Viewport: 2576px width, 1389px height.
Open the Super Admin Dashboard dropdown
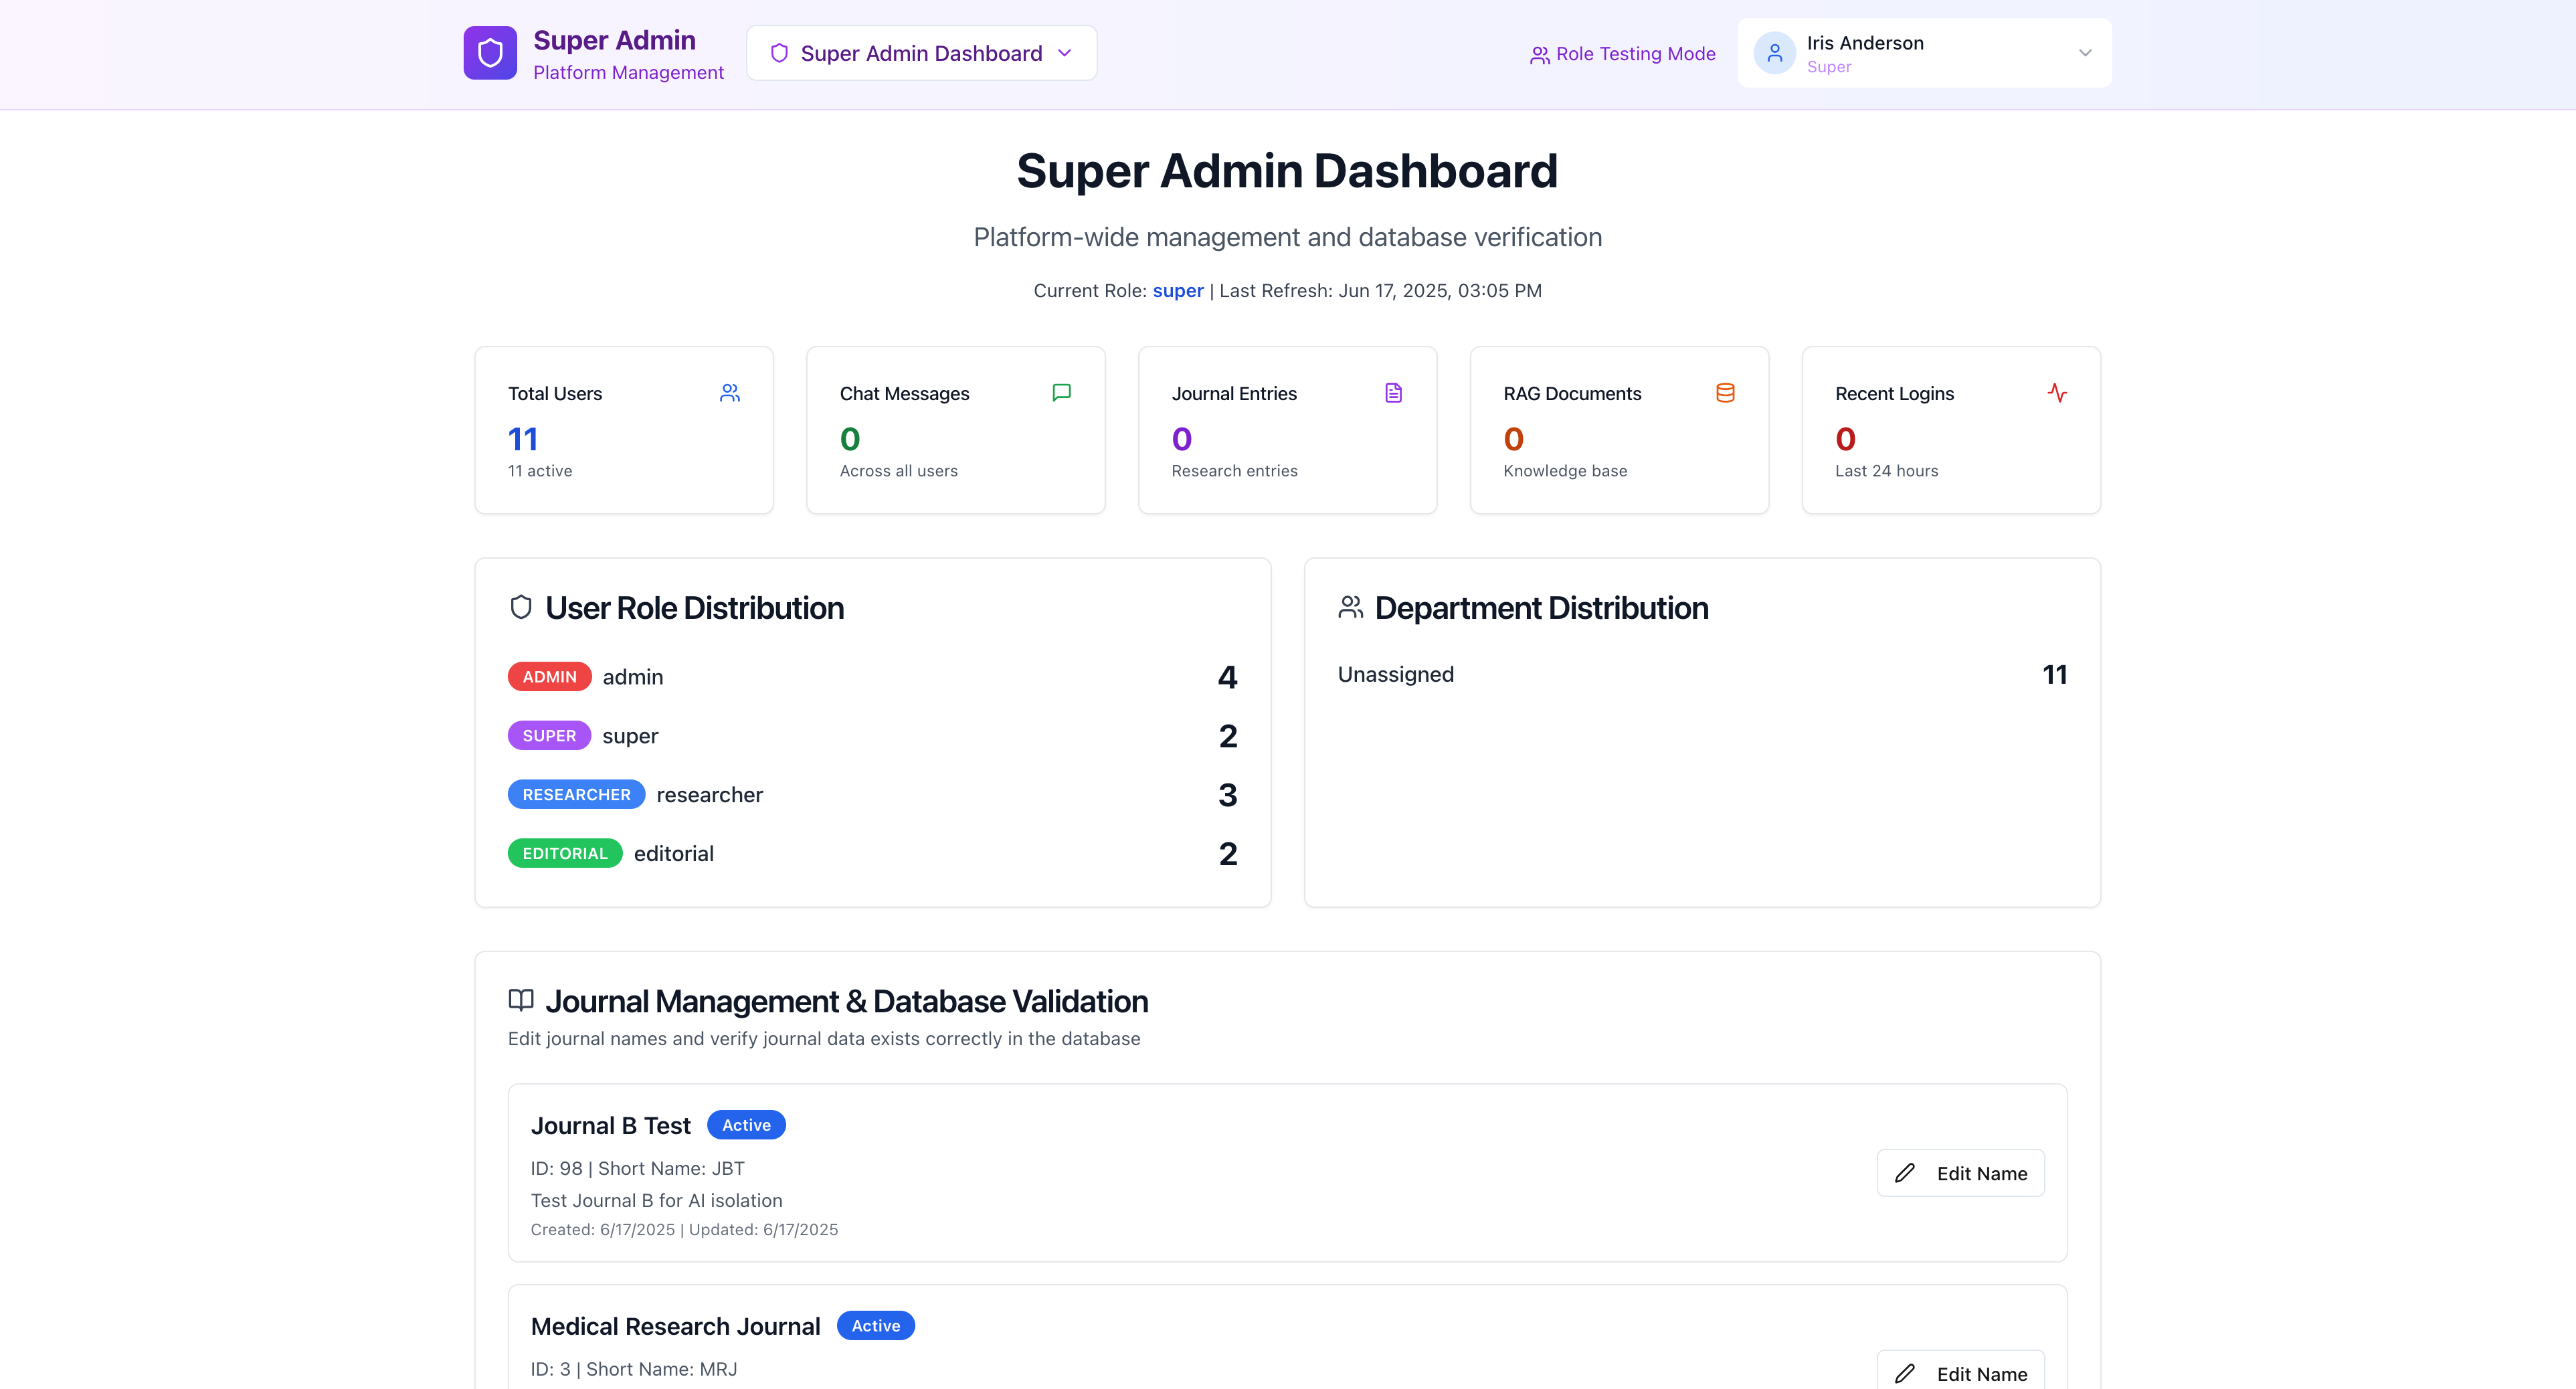[921, 53]
